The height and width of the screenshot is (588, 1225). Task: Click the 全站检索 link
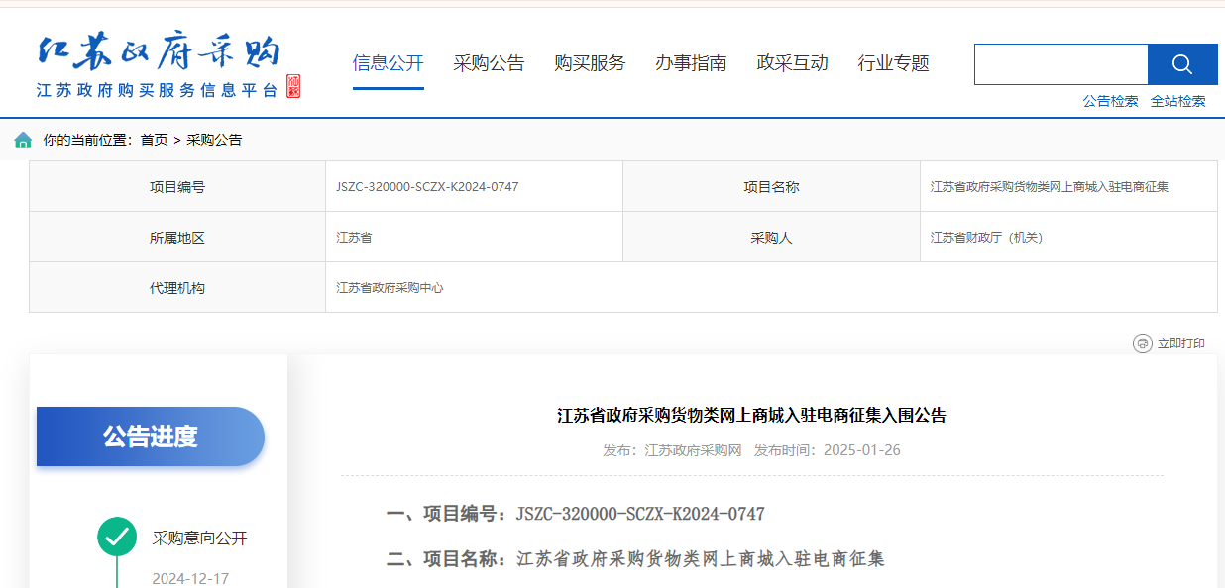click(x=1178, y=100)
